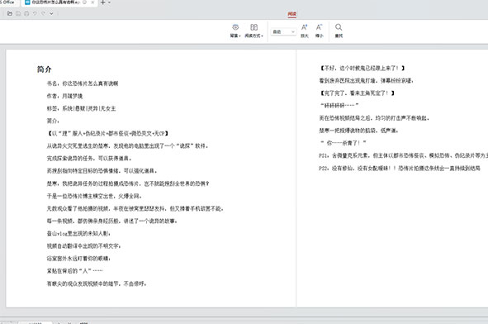This screenshot has height=324, width=488.
Task: Close the current document tab
Action: 92,2
